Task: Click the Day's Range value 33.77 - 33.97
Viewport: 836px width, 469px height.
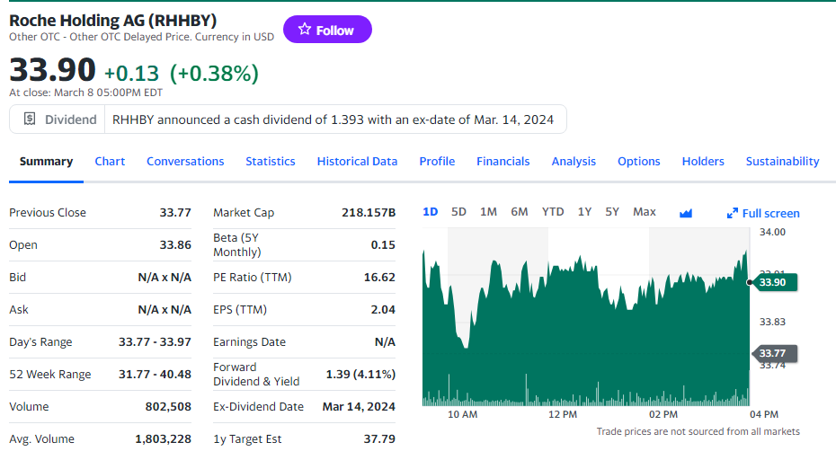Action: pos(155,342)
